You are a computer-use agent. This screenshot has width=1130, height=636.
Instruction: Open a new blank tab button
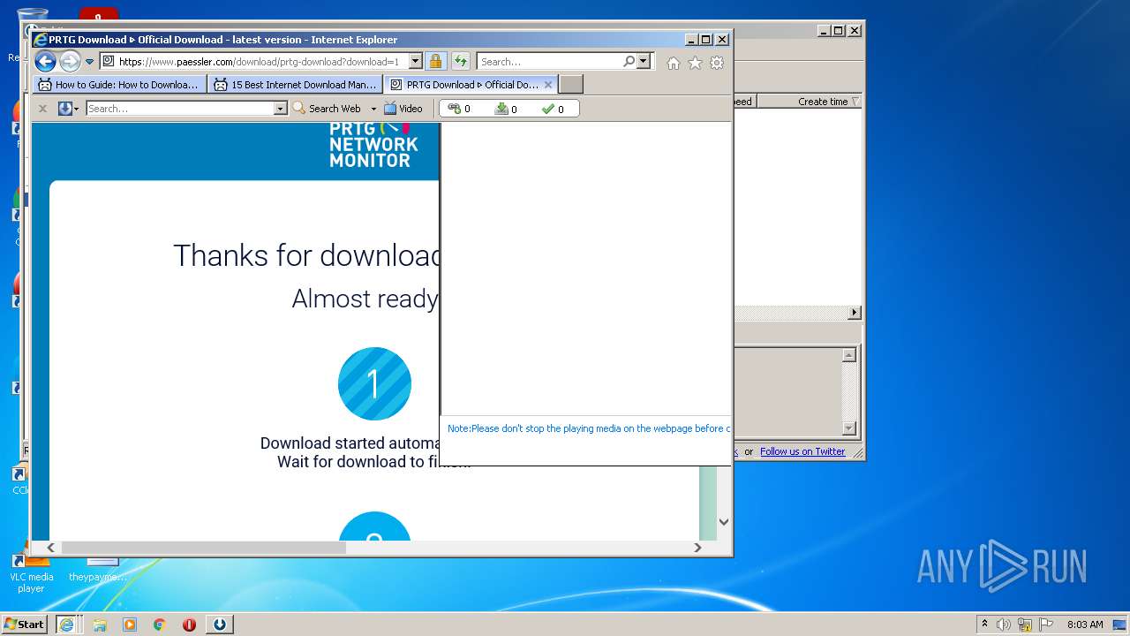[x=571, y=85]
